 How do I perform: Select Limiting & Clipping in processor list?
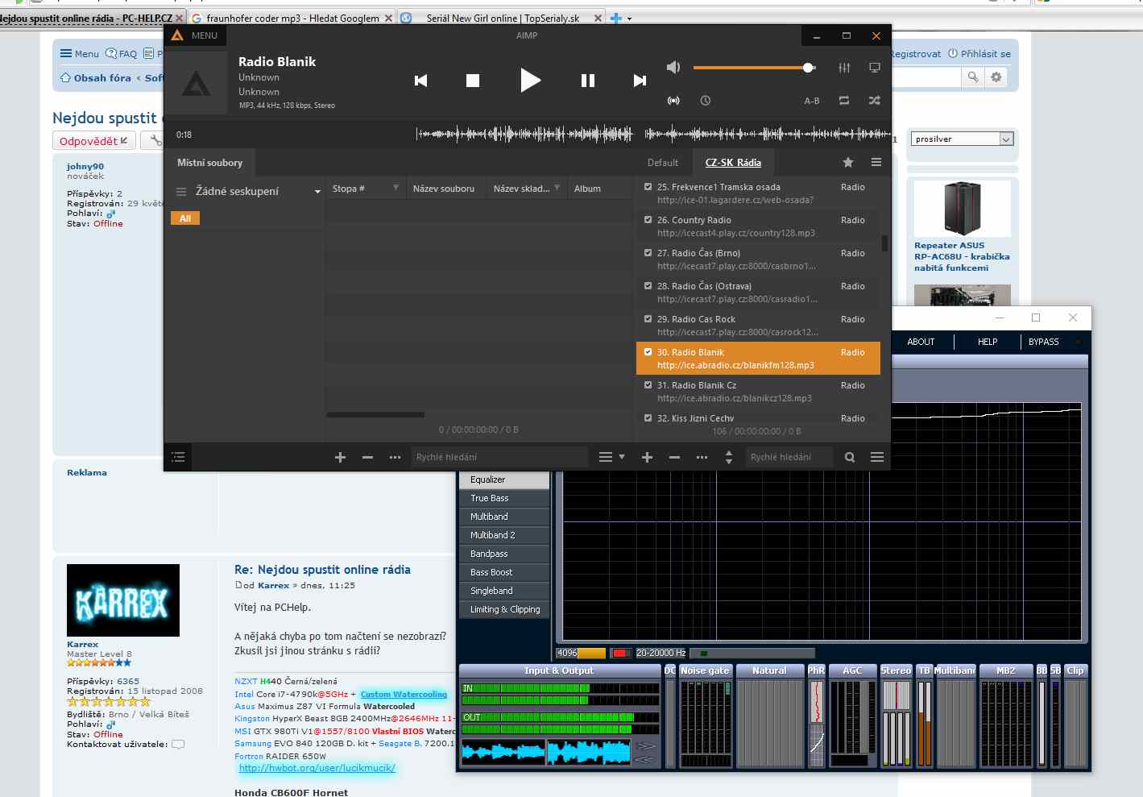pyautogui.click(x=504, y=609)
